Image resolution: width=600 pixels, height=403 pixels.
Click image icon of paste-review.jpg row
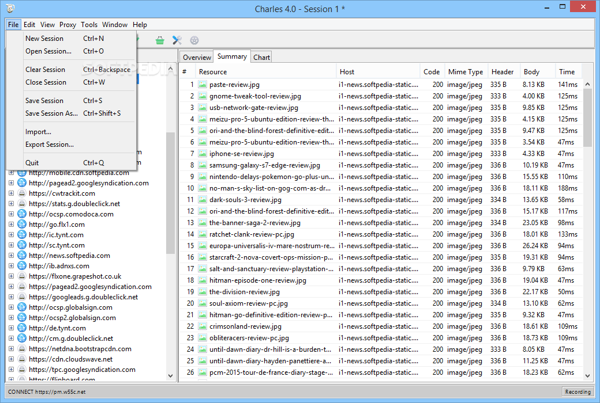point(202,85)
